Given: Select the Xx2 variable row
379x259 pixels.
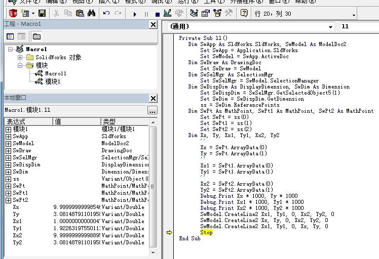Looking at the screenshot, I should [x=77, y=235].
